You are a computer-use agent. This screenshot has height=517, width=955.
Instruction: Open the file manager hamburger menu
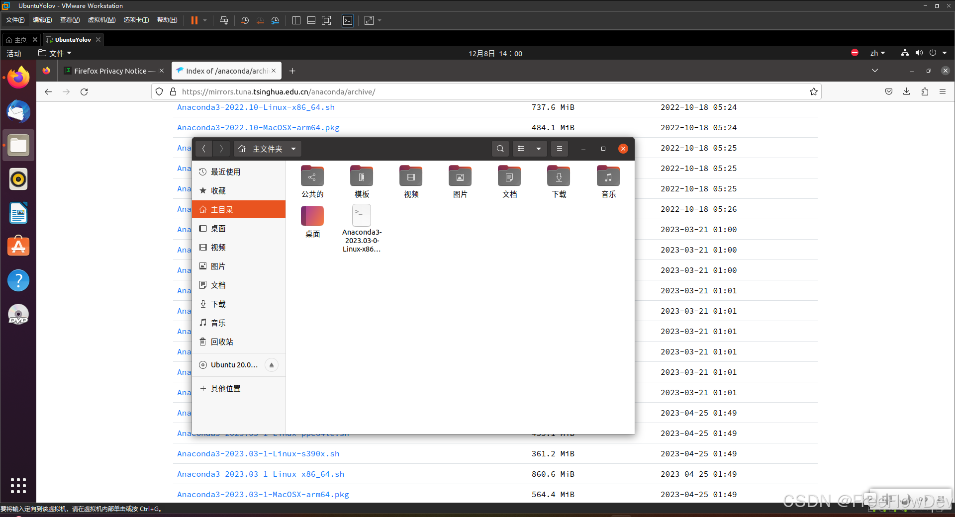[559, 148]
